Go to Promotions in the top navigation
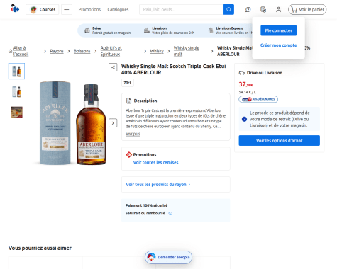Image resolution: width=337 pixels, height=269 pixels. [89, 9]
